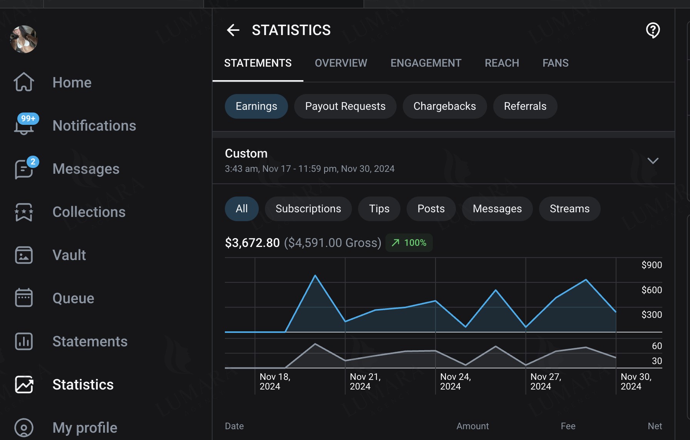
Task: Open Vault label in sidebar
Action: 69,255
